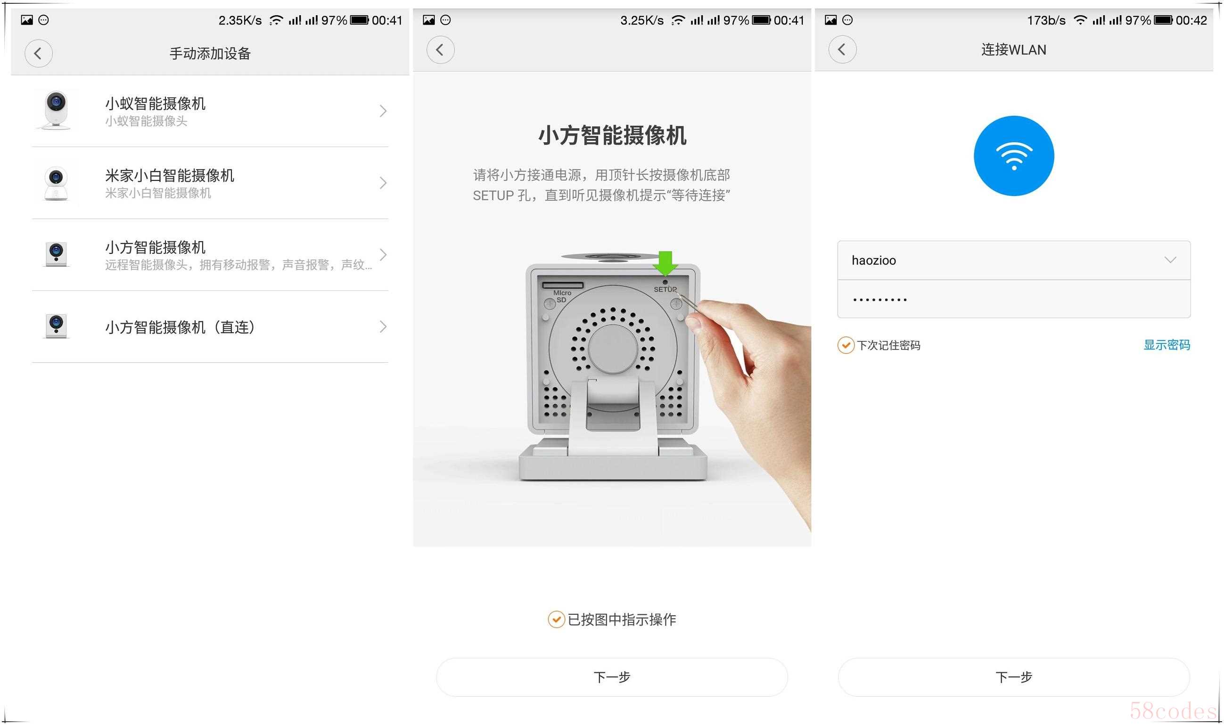Tap the green arrow pointing to SETUP hole

(x=665, y=264)
